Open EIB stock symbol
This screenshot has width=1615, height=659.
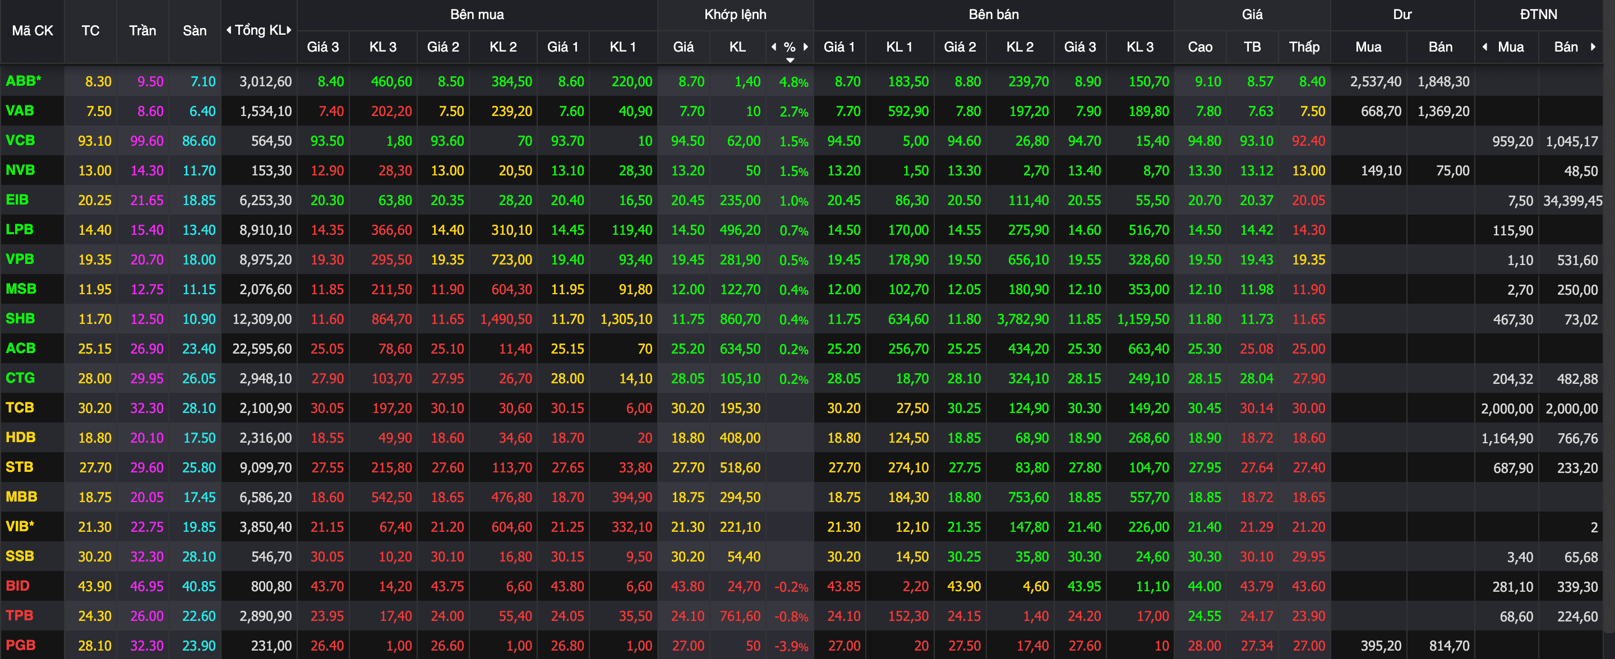(17, 200)
